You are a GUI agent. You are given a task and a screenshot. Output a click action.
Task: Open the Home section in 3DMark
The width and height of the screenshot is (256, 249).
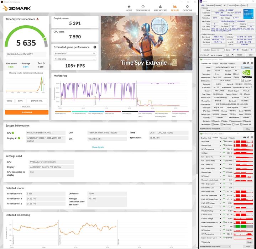(x=129, y=8)
